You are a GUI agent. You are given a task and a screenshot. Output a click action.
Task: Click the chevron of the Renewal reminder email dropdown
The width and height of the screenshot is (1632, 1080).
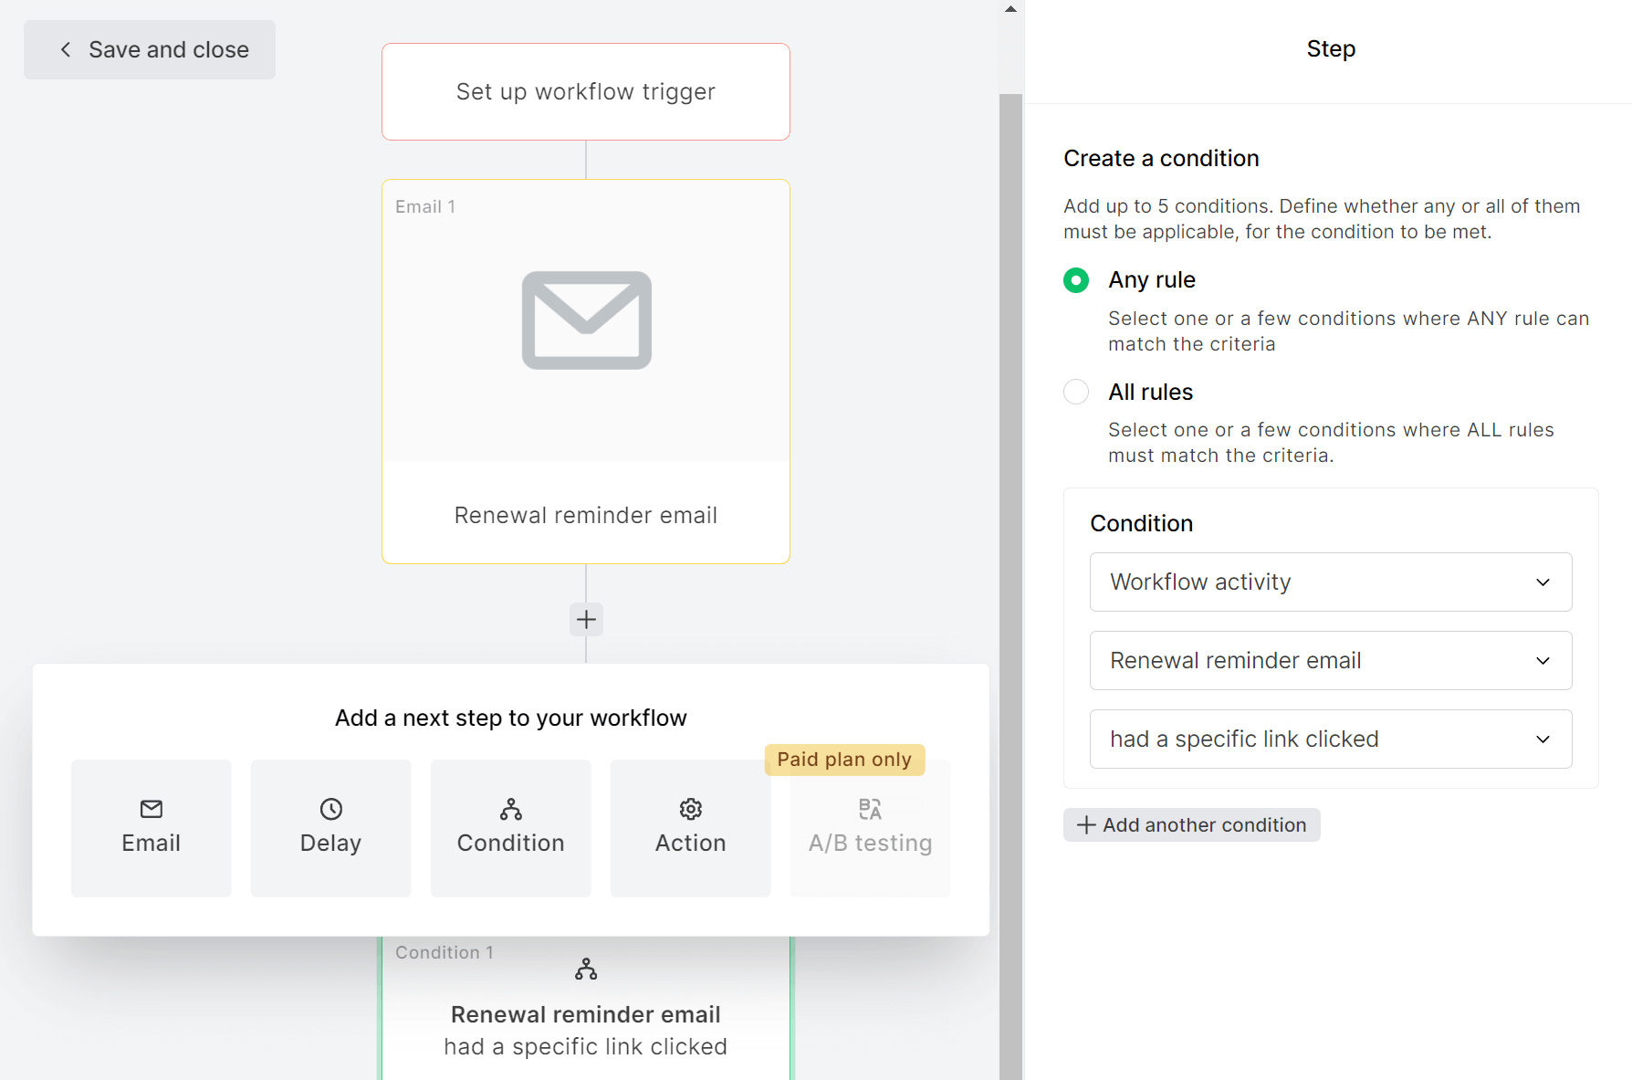[1543, 661]
